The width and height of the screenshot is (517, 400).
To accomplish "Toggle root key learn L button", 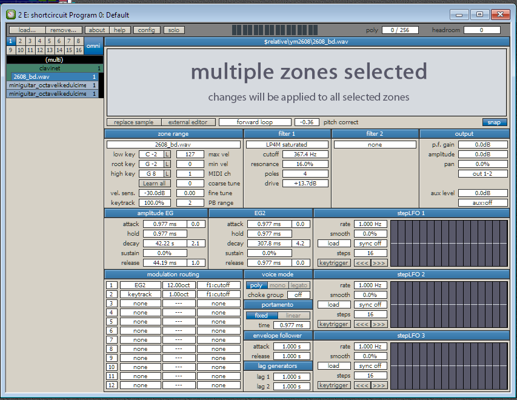I will pos(167,164).
